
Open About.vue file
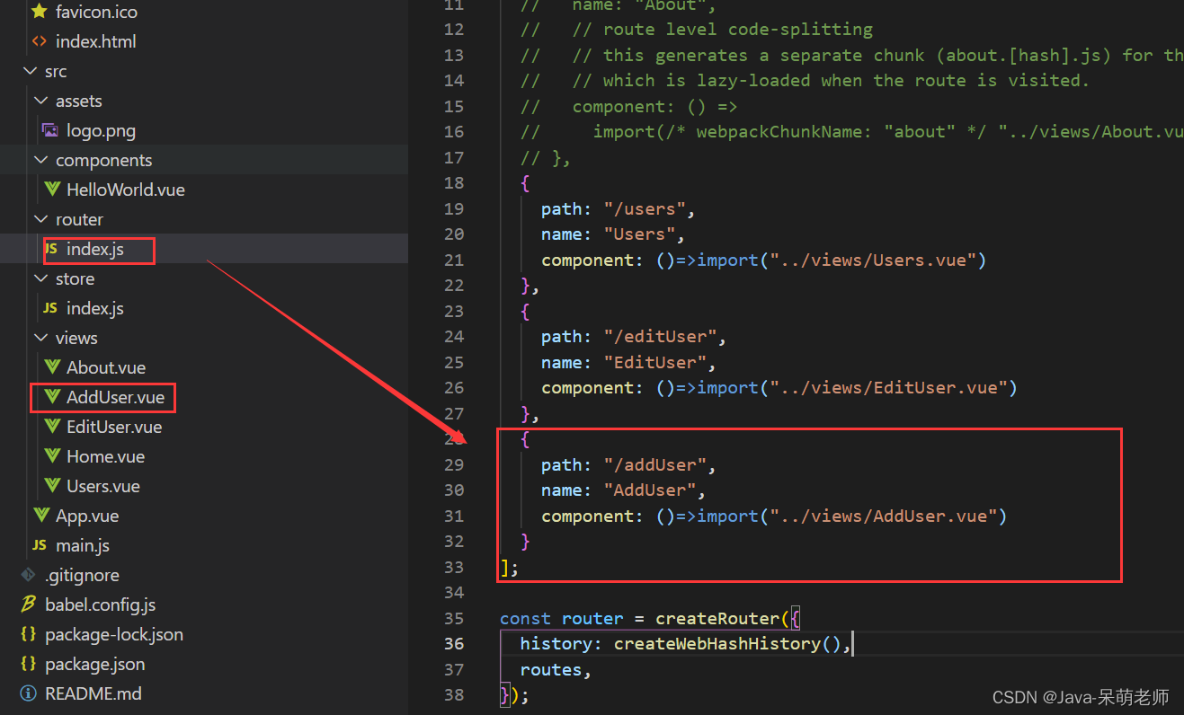click(x=106, y=367)
